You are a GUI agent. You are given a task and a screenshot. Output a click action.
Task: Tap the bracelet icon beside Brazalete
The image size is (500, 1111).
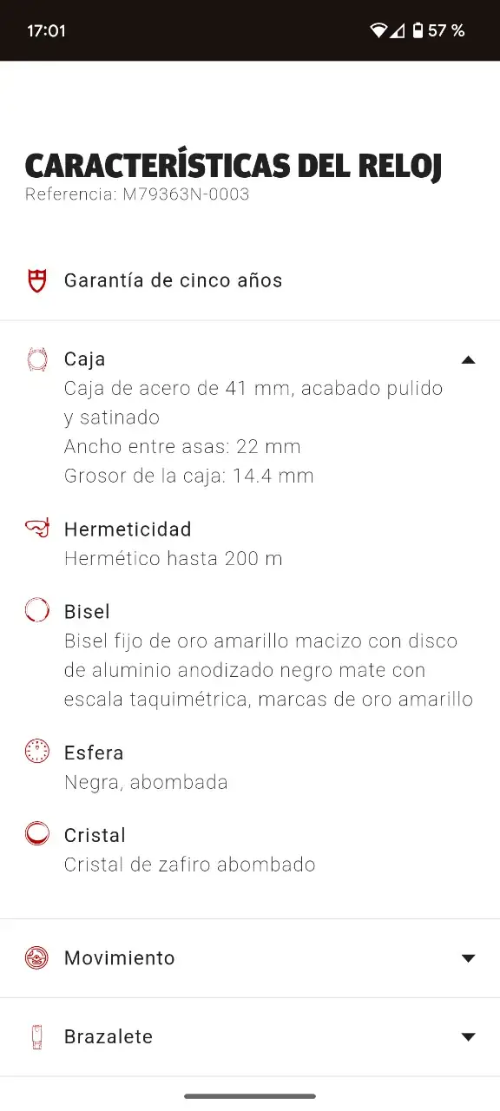(x=36, y=1036)
